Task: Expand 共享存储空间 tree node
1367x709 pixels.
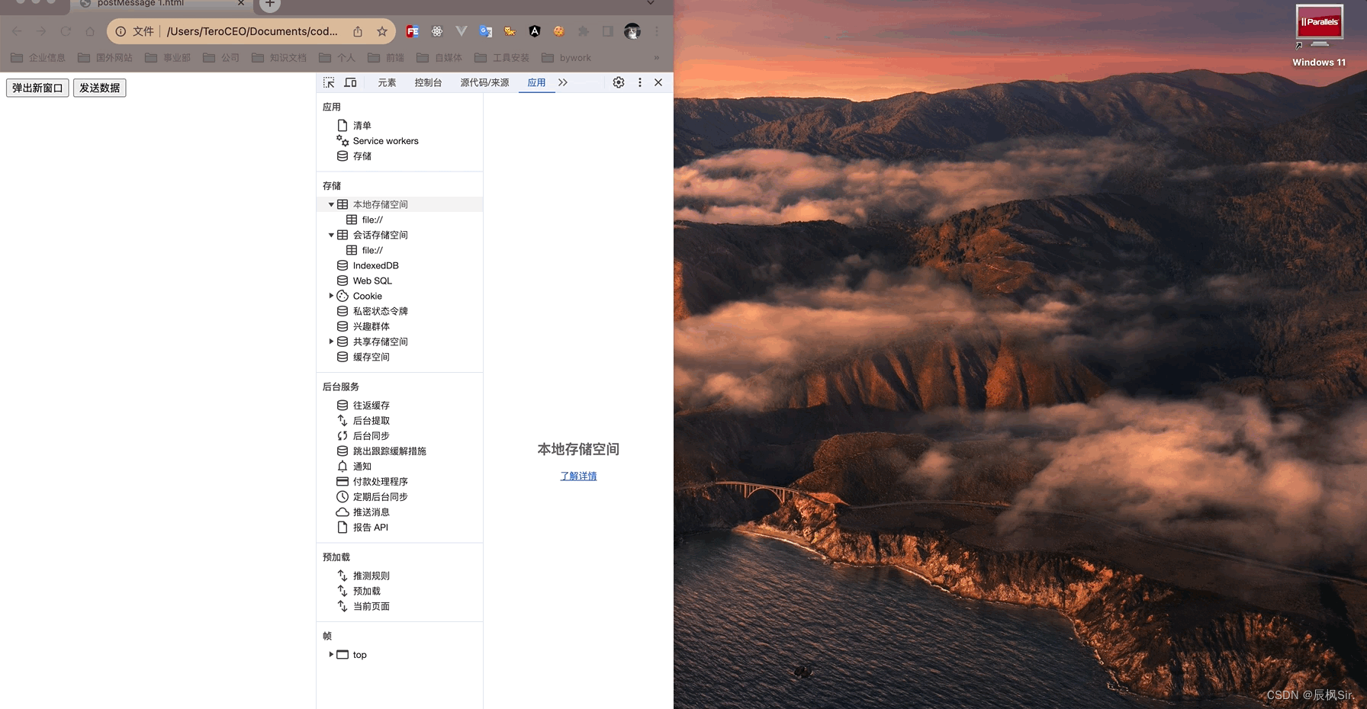Action: [331, 342]
